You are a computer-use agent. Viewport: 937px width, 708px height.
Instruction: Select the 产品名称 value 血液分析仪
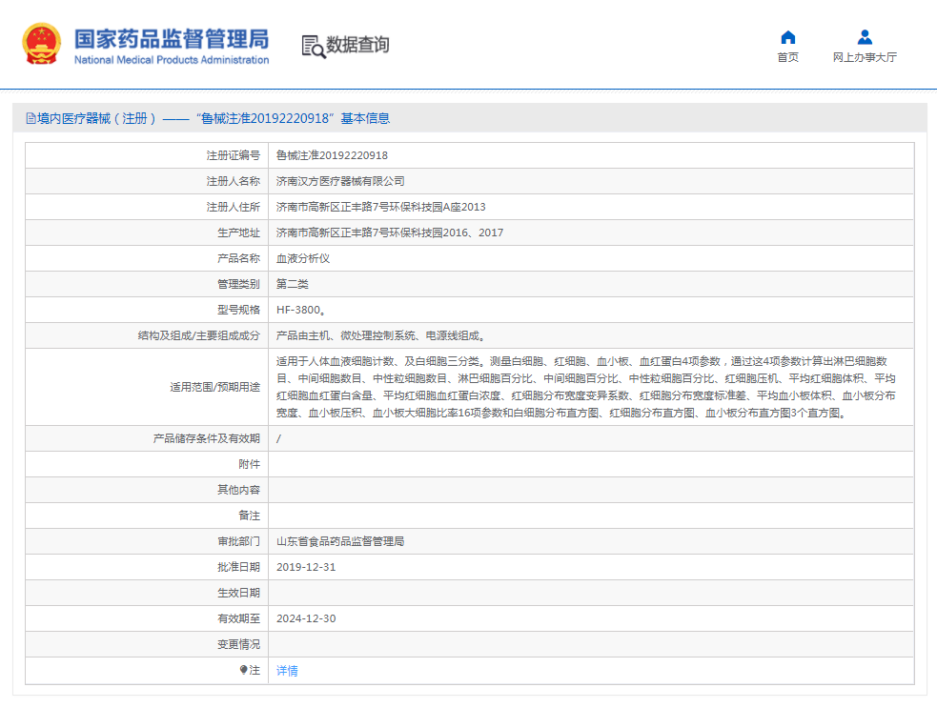pos(303,257)
